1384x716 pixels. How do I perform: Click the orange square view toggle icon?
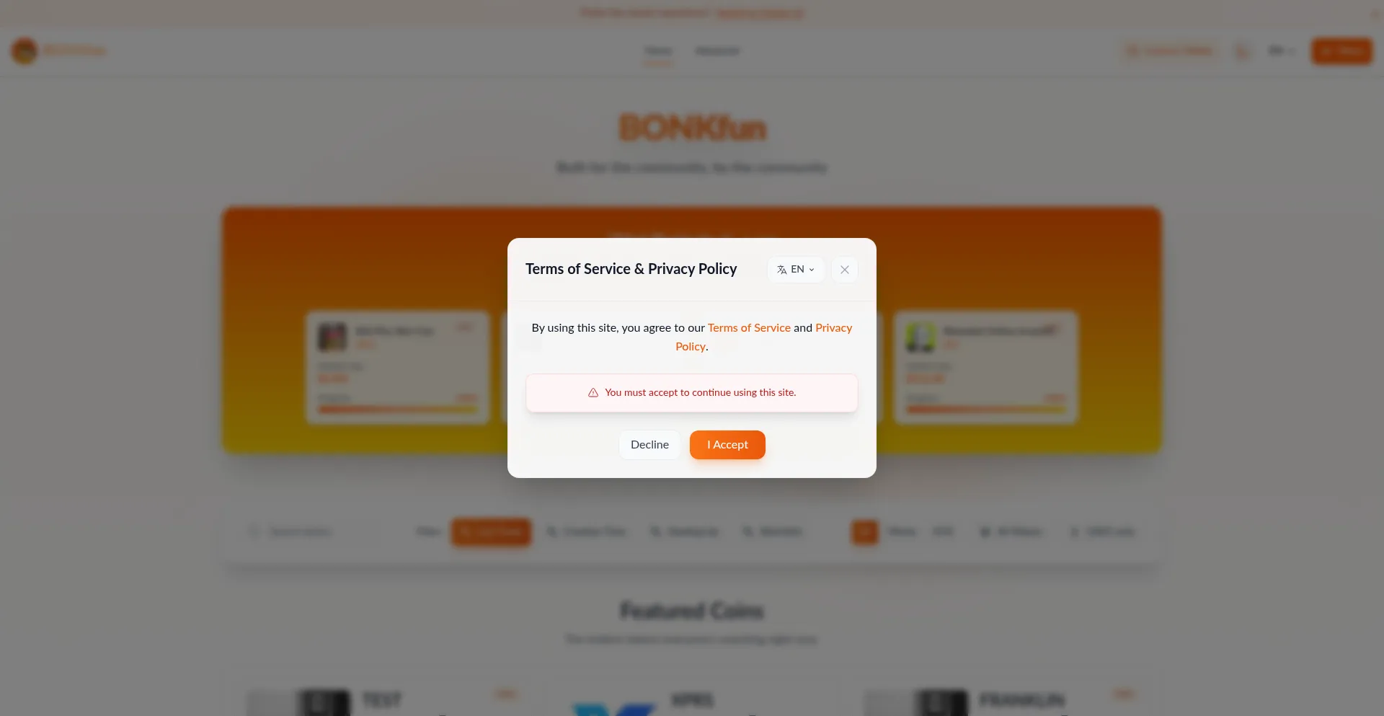coord(865,532)
